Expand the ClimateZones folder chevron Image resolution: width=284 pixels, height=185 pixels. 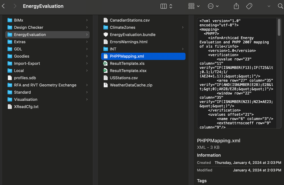tap(183, 27)
